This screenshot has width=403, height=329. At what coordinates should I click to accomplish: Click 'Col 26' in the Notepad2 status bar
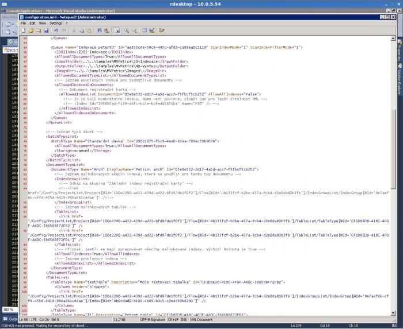[44, 319]
